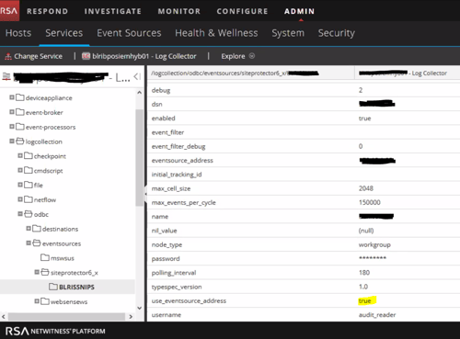Viewport: 460px width, 339px height.
Task: Click the username value audit_reader
Action: pyautogui.click(x=377, y=315)
